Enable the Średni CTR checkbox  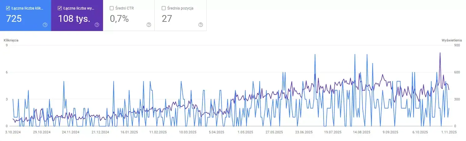tap(112, 8)
